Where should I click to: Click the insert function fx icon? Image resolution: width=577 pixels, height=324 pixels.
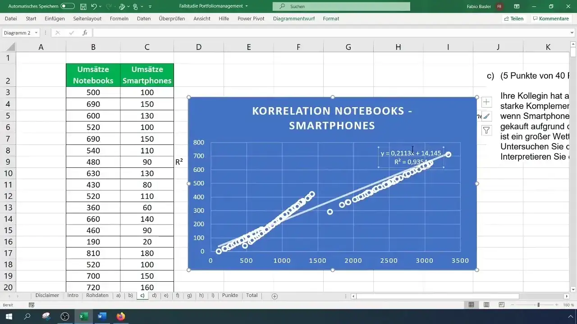click(x=85, y=33)
